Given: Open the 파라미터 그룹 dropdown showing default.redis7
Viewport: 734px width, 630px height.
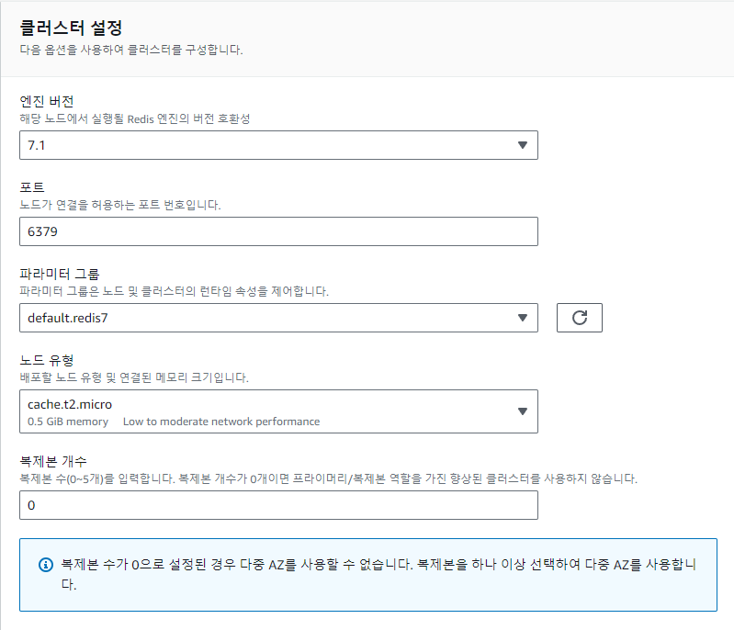Looking at the screenshot, I should (x=278, y=318).
